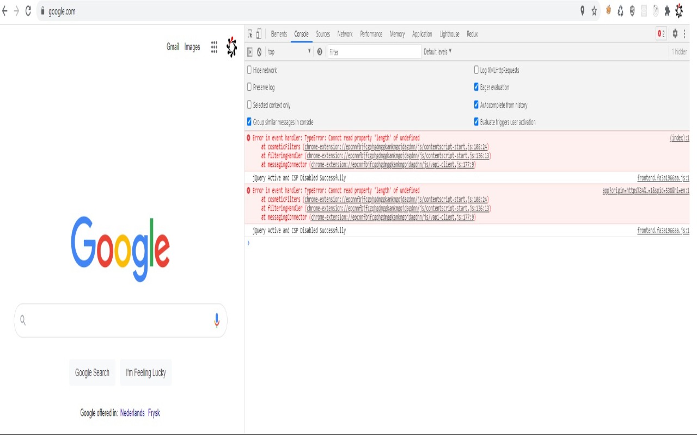Viewport: 697px width, 435px height.
Task: Click the Google search text box
Action: (120, 321)
